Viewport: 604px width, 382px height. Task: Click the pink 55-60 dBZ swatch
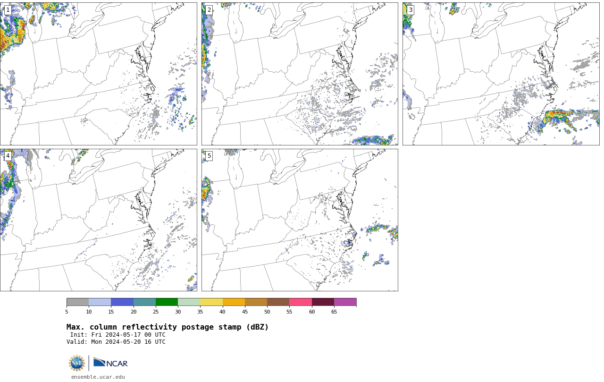point(301,302)
